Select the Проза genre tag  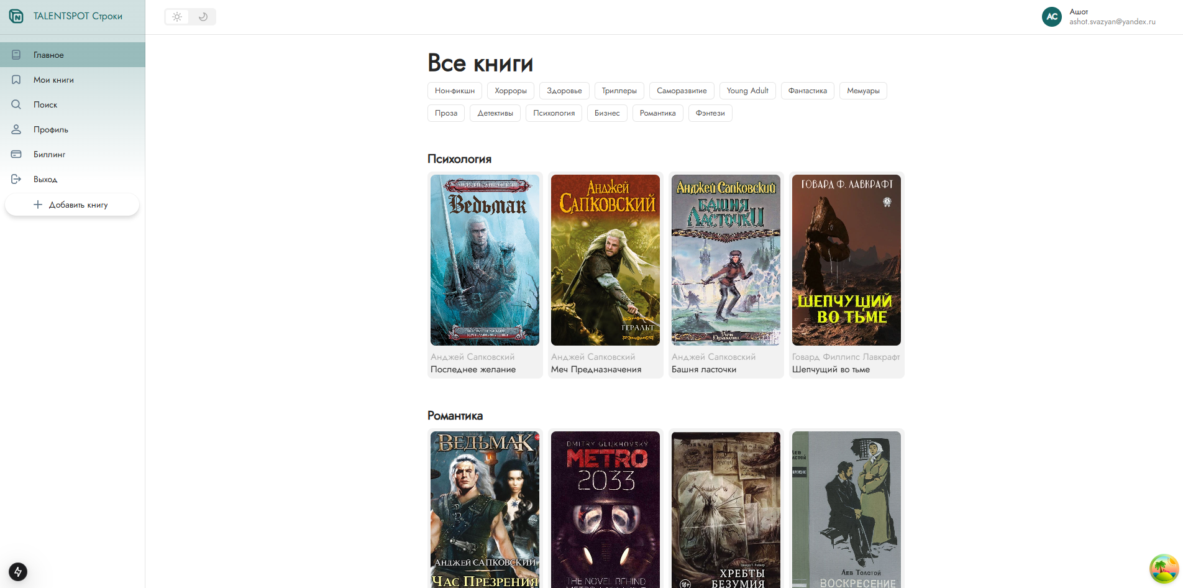click(x=446, y=113)
